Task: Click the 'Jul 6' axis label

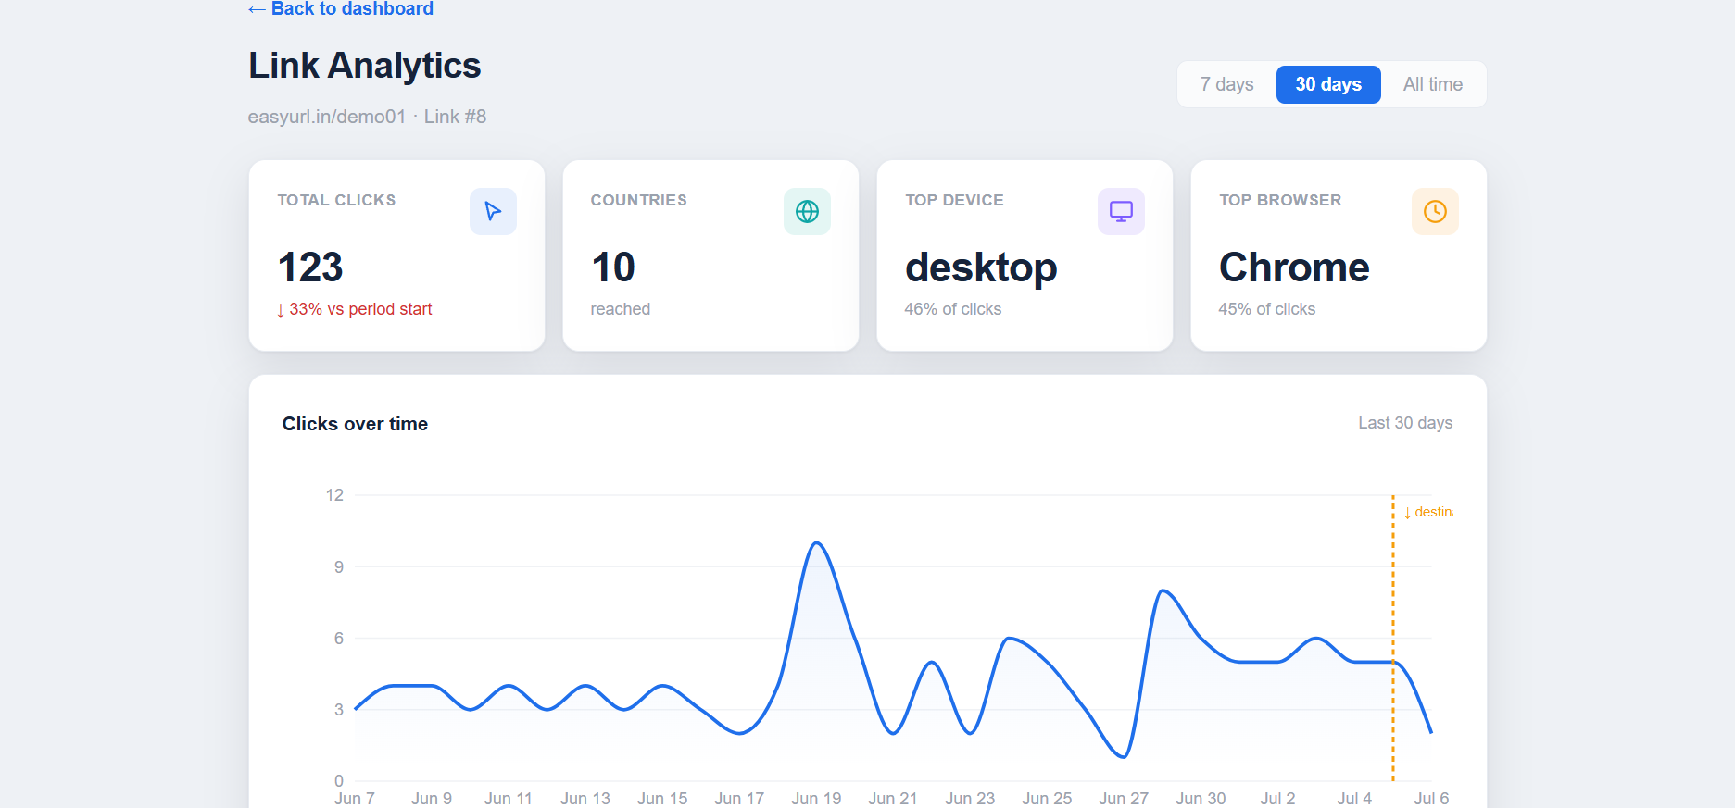Action: point(1431,798)
